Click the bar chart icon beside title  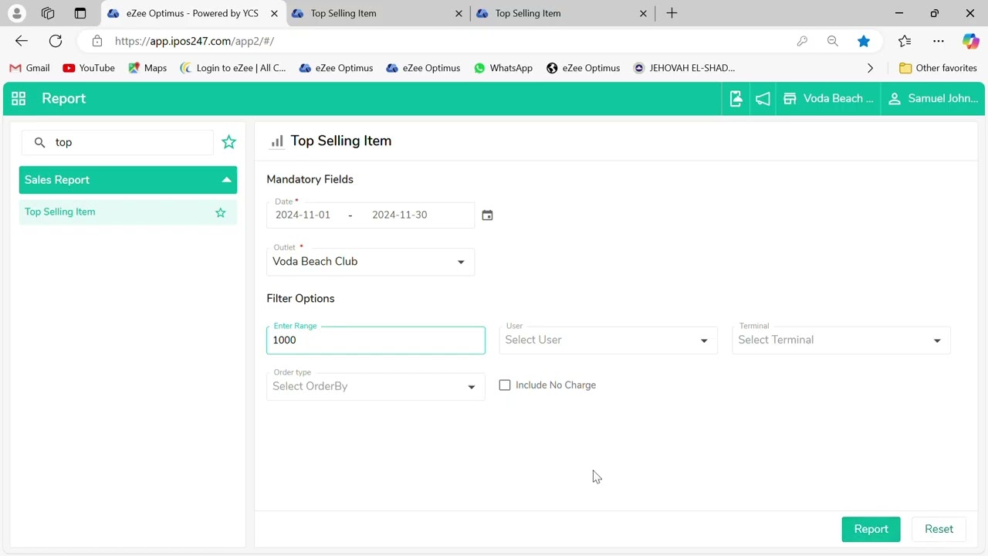tap(276, 141)
